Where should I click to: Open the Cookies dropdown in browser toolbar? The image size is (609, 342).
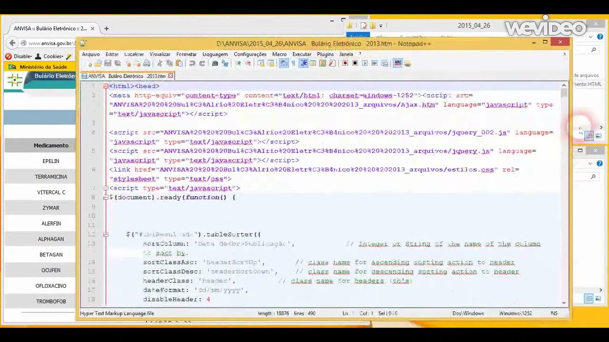49,56
